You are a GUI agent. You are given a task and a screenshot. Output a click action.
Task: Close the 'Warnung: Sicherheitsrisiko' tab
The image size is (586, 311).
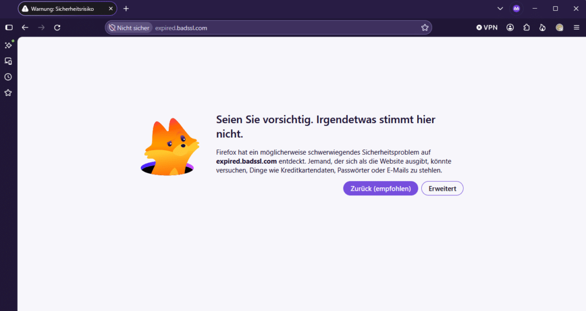[x=110, y=9]
